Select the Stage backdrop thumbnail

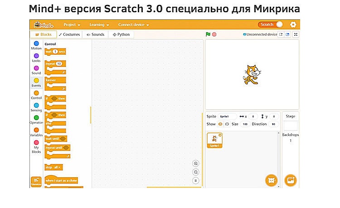291,126
